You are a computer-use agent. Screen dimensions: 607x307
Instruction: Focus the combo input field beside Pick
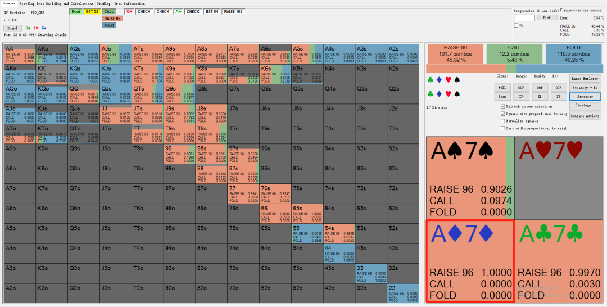[x=524, y=18]
